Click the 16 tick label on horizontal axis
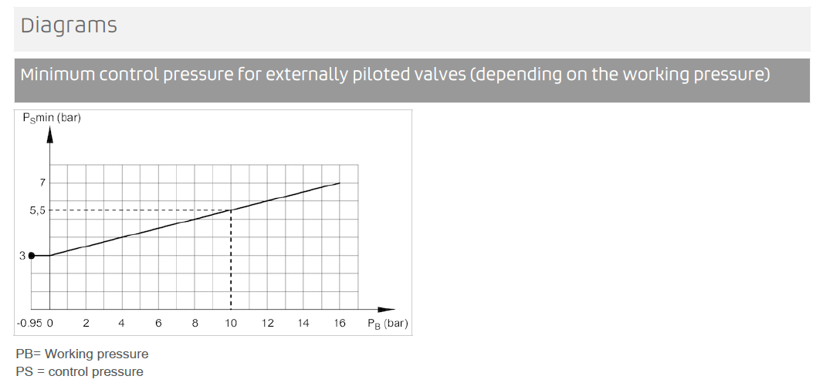The height and width of the screenshot is (386, 823). pos(340,323)
